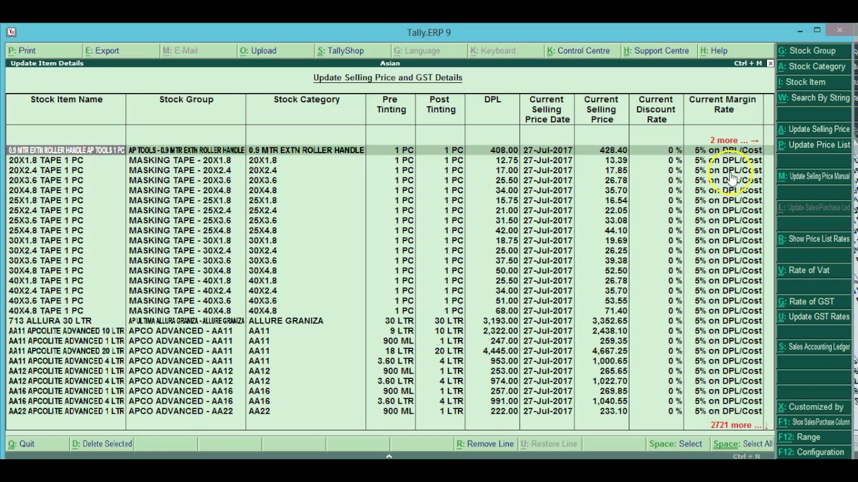The width and height of the screenshot is (858, 482).
Task: Click the DPL column header
Action: pos(493,100)
